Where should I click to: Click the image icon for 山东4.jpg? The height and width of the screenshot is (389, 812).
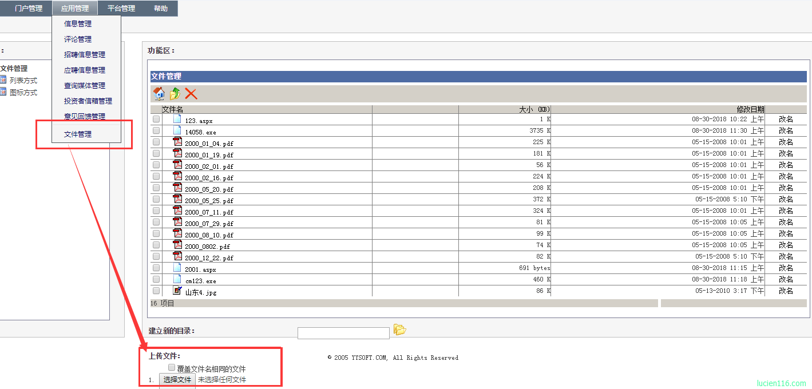[x=177, y=291]
